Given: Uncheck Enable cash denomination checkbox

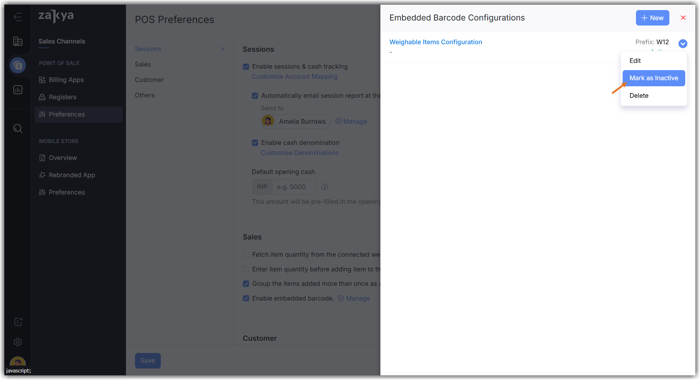Looking at the screenshot, I should (x=255, y=143).
